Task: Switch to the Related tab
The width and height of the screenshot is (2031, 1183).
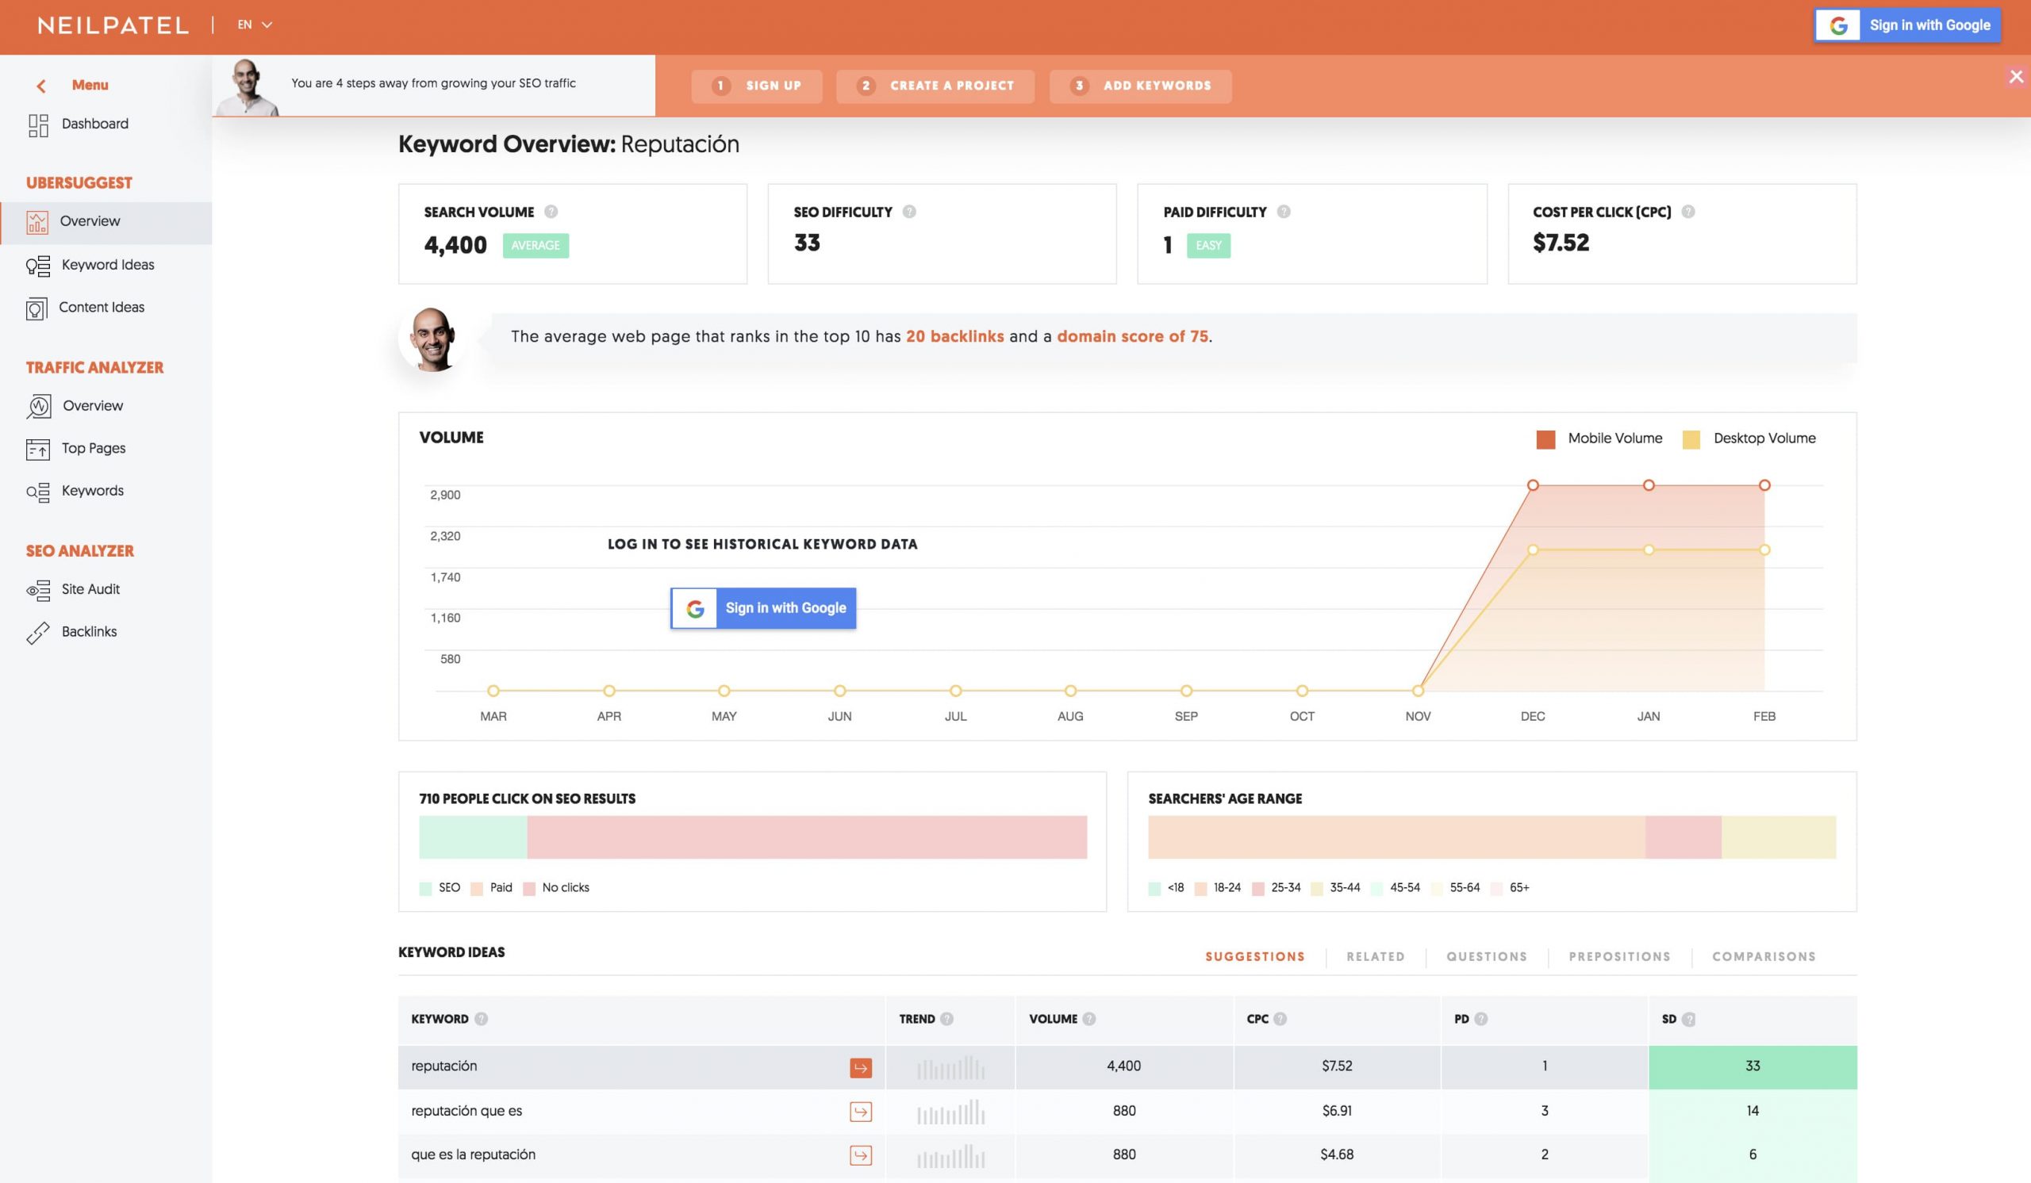Action: pos(1375,957)
